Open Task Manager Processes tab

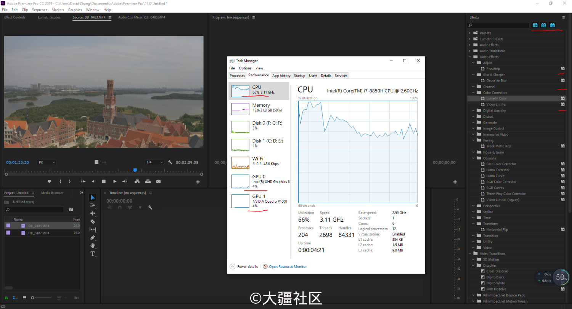[x=237, y=75]
